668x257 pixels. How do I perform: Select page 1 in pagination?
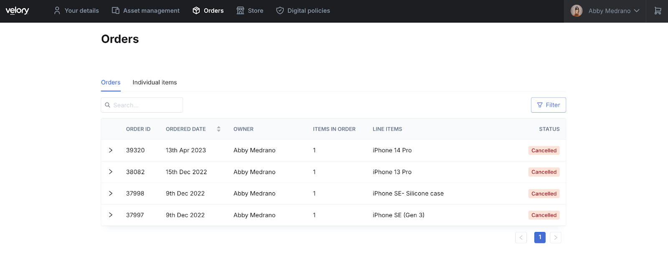(x=540, y=237)
